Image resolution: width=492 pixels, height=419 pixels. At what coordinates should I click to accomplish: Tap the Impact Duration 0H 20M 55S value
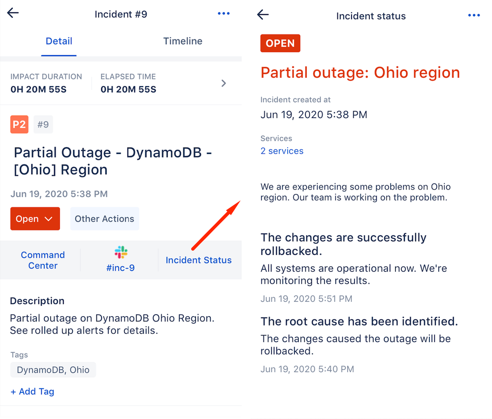(38, 90)
